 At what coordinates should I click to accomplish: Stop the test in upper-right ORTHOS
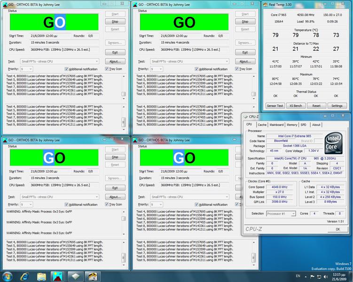245,22
